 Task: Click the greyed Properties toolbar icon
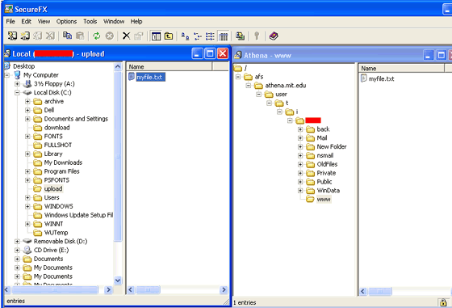coord(139,36)
